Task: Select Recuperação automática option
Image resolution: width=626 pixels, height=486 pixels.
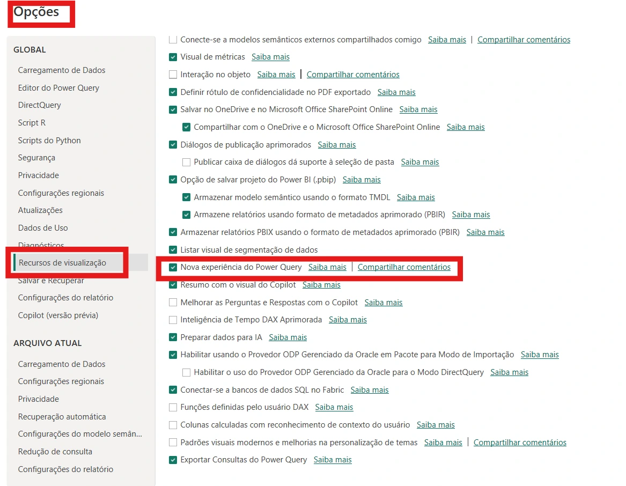Action: 62,416
